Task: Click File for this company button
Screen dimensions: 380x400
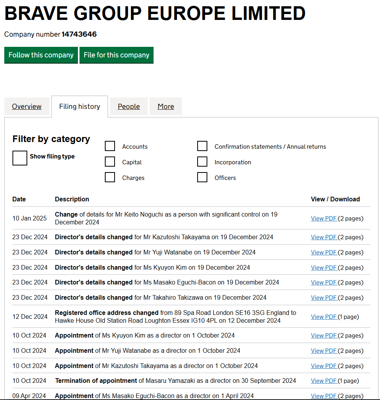Action: point(116,55)
